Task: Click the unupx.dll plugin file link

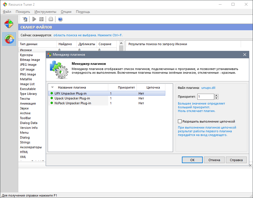Action: [208, 88]
